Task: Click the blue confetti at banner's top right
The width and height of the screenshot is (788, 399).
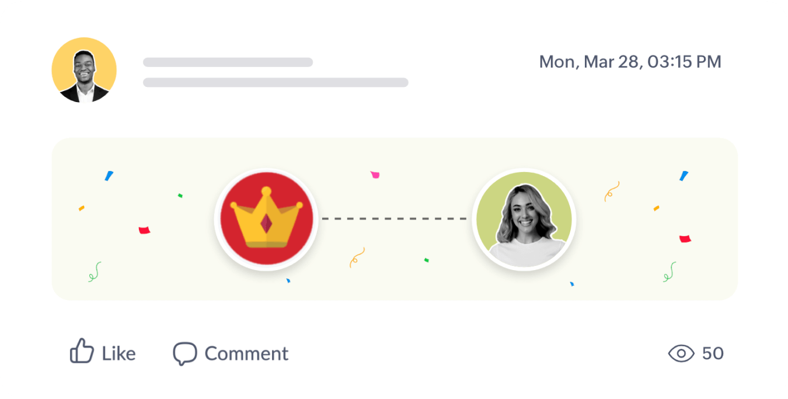Action: (684, 176)
